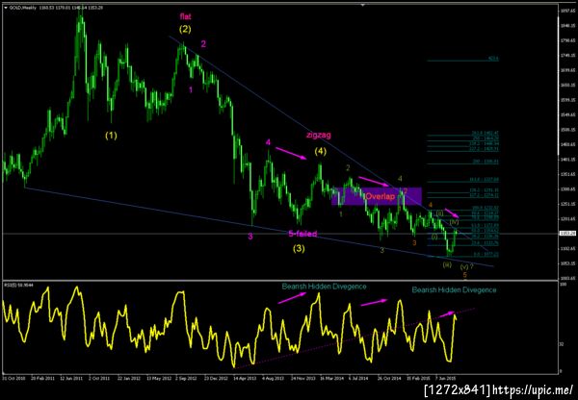The height and width of the screenshot is (400, 578).
Task: Select the yellow '(4)' wave label
Action: point(321,151)
